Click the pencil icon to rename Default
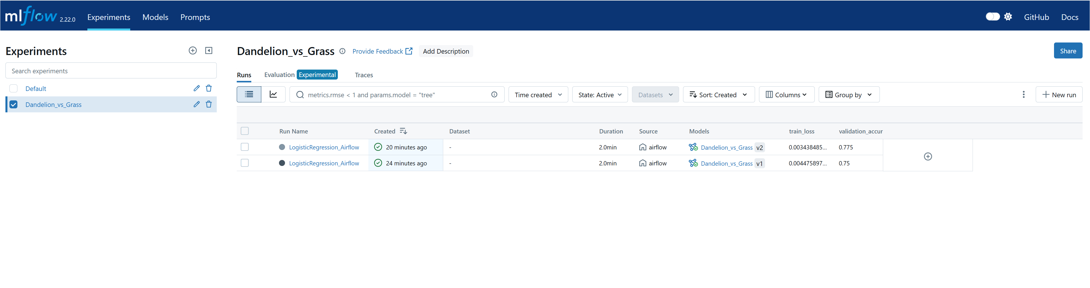The height and width of the screenshot is (288, 1090). pos(196,88)
